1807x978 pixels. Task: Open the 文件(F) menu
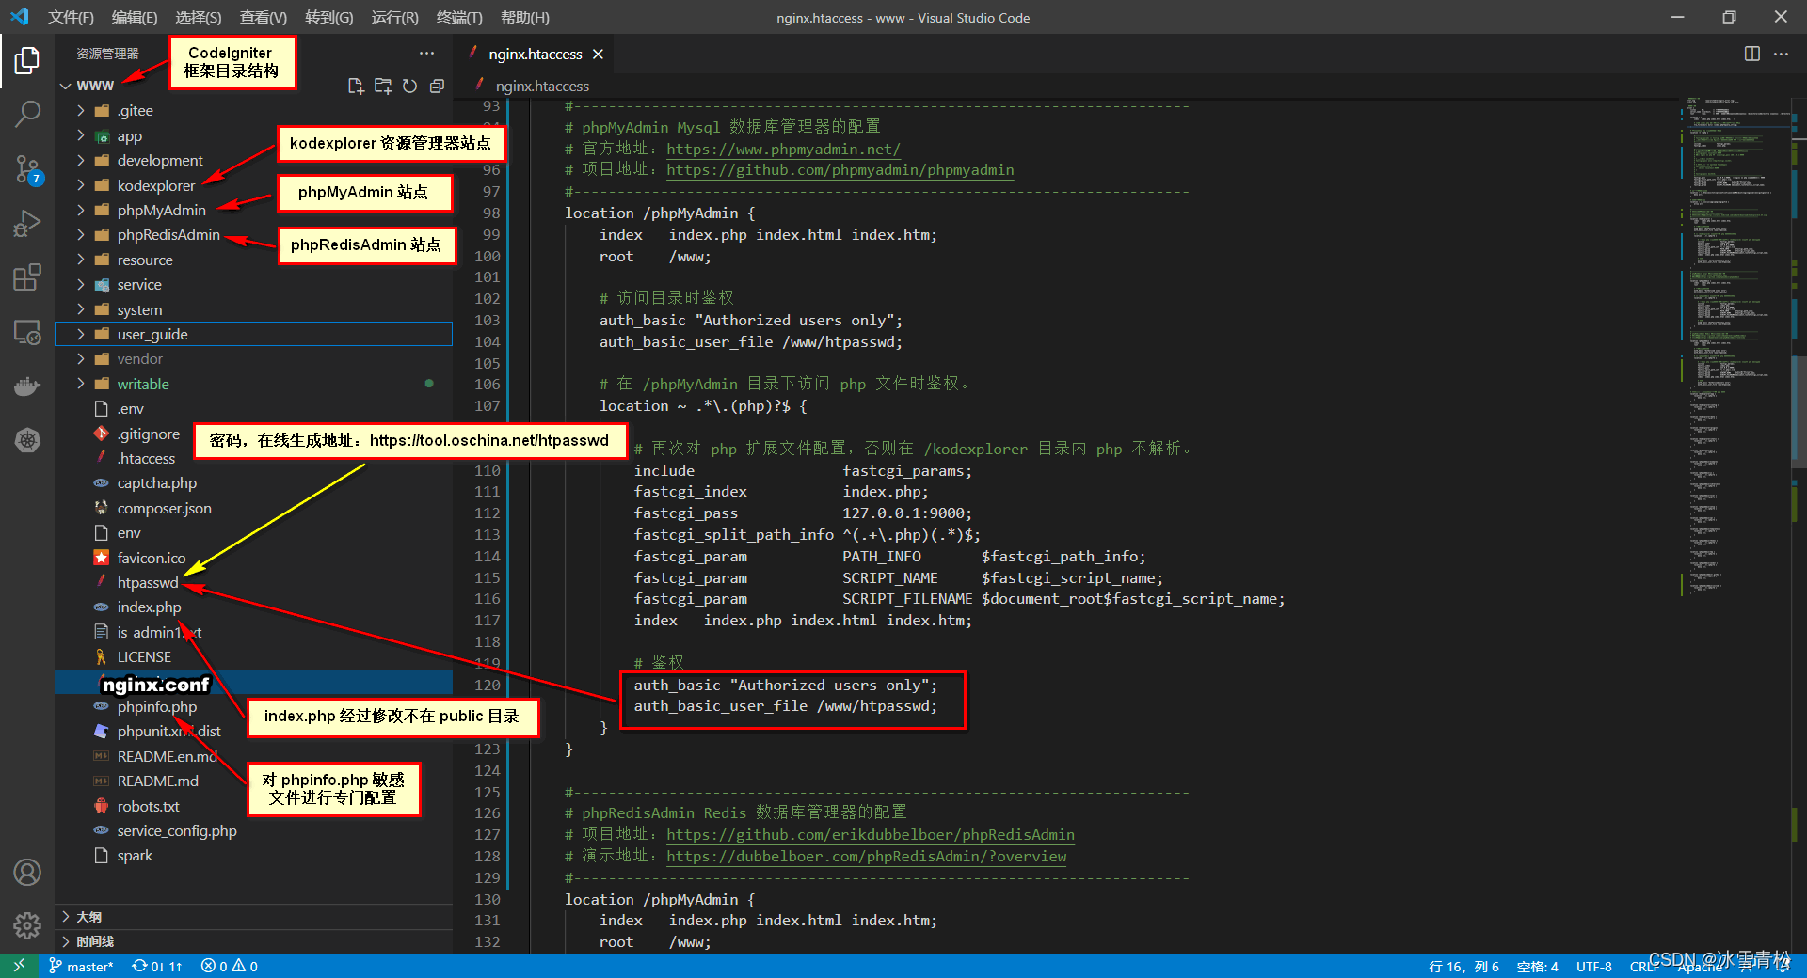pyautogui.click(x=71, y=17)
